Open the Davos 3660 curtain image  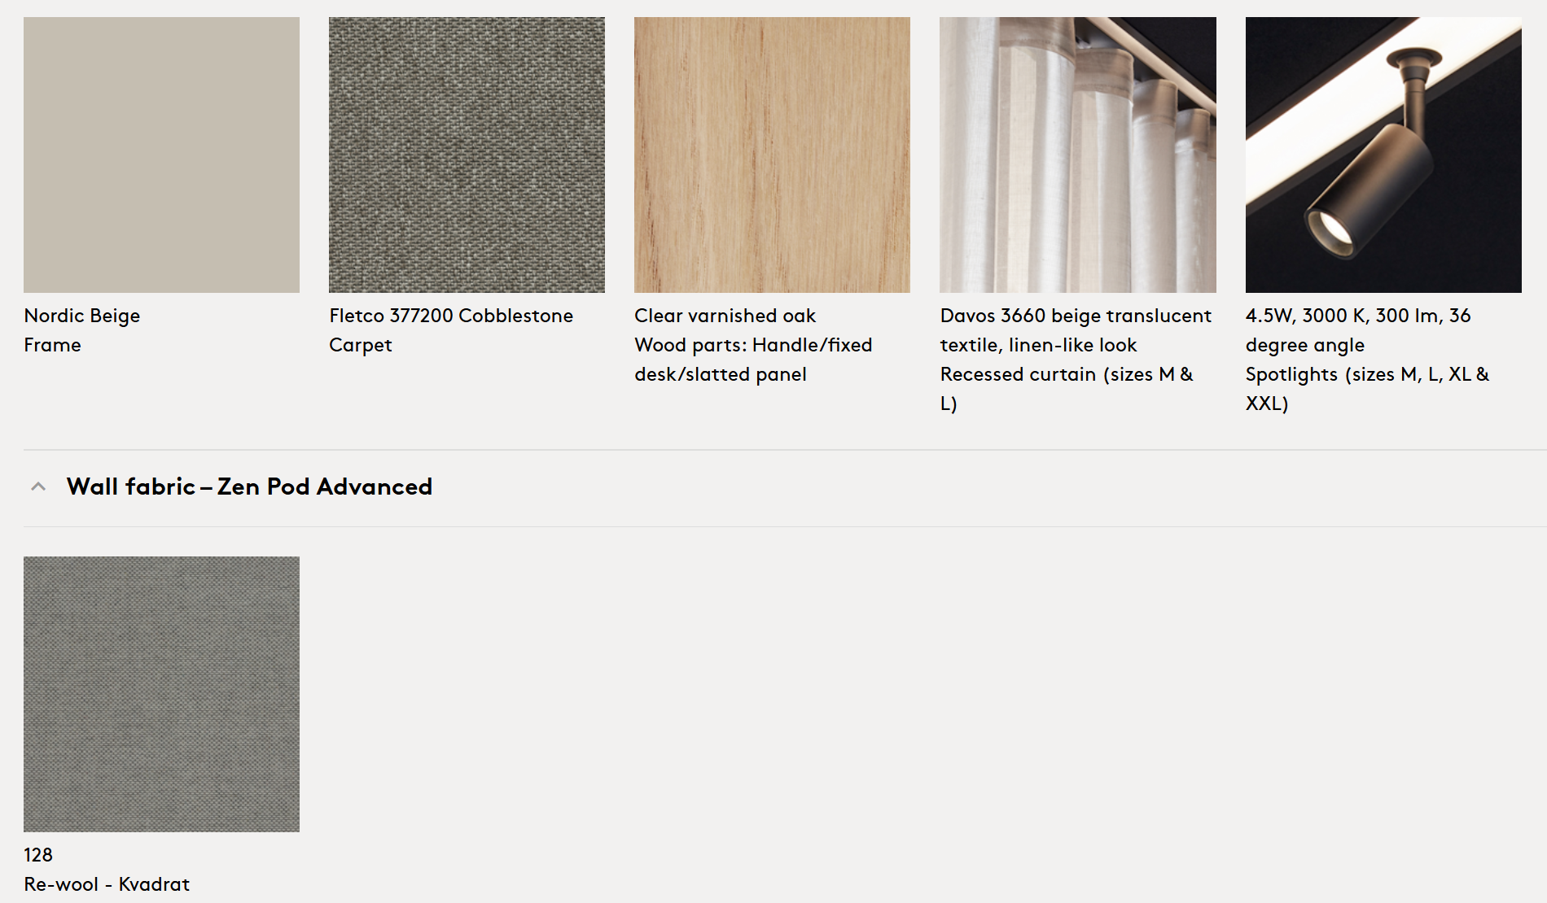click(1078, 155)
